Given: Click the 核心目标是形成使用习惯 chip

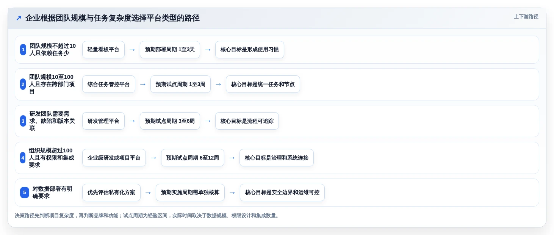Looking at the screenshot, I should [250, 50].
